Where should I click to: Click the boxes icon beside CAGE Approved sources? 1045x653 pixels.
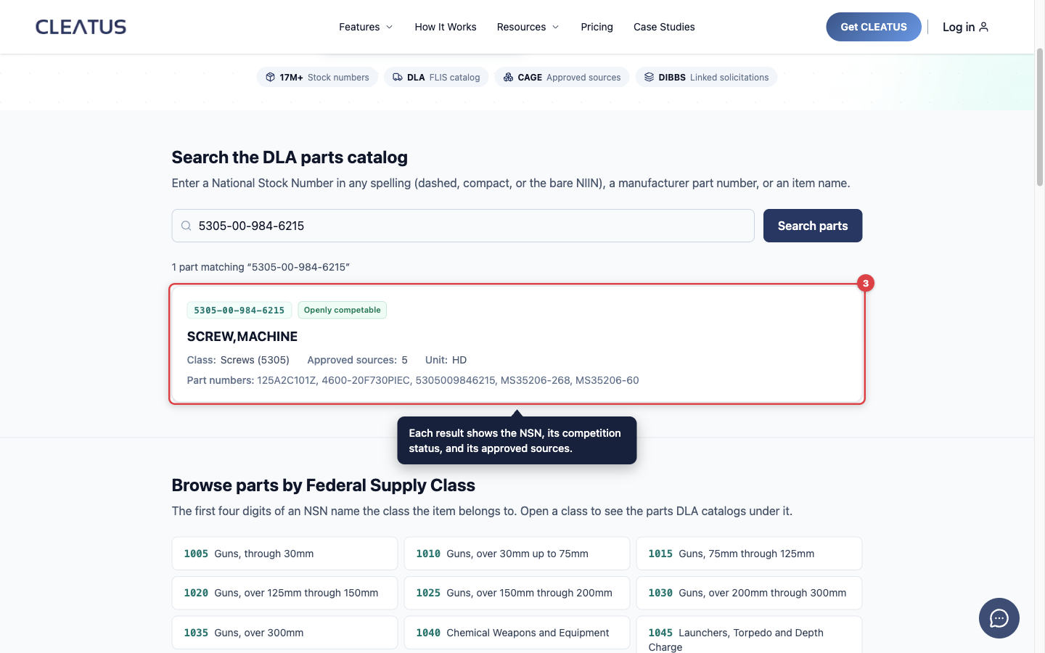pyautogui.click(x=508, y=77)
